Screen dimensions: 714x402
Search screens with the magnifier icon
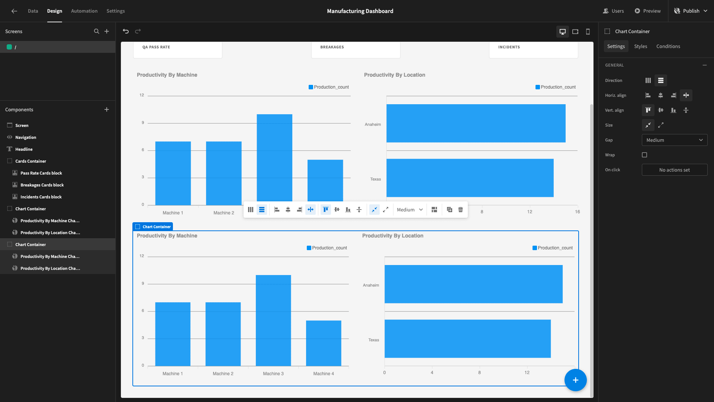[x=97, y=31]
